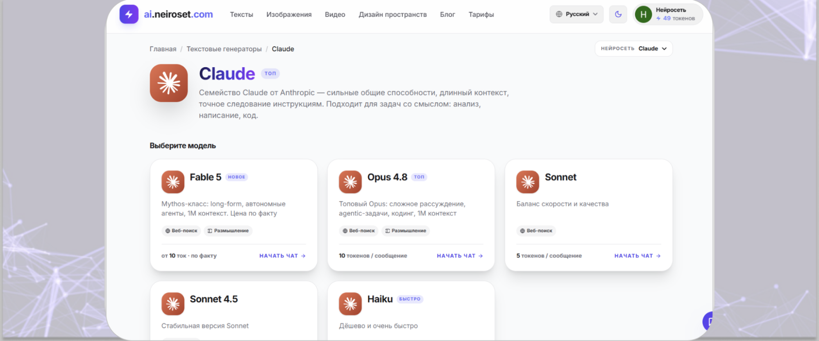Go to the Изображения section
This screenshot has width=819, height=341.
[289, 14]
